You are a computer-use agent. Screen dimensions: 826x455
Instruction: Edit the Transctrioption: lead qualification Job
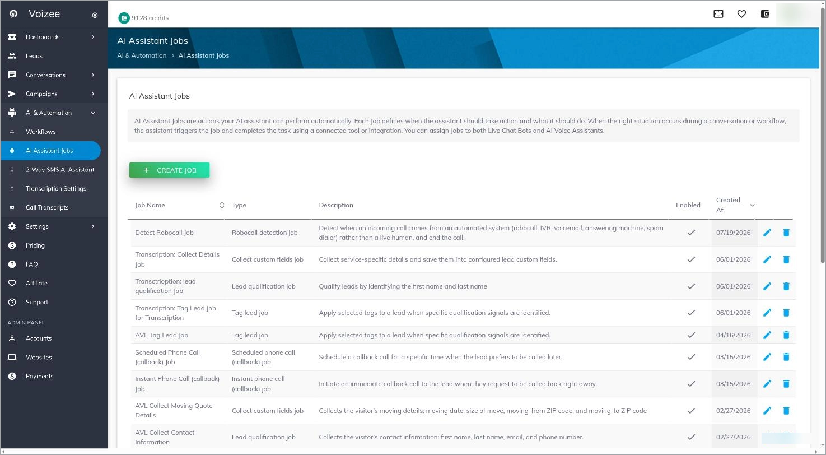(x=767, y=286)
